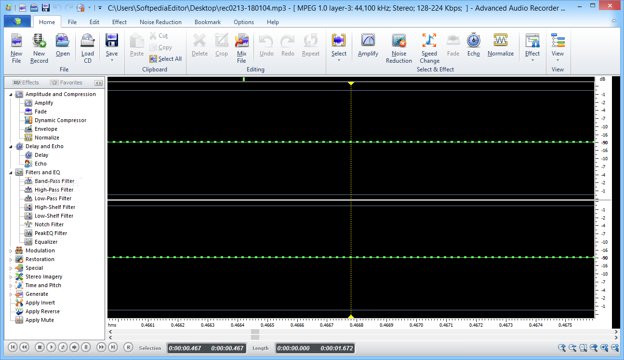Screen dimensions: 624x360
Task: Click the effects panel collapse arrows button
Action: (98, 83)
